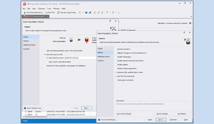
Task: Open the Edit menu
Action: click(29, 8)
